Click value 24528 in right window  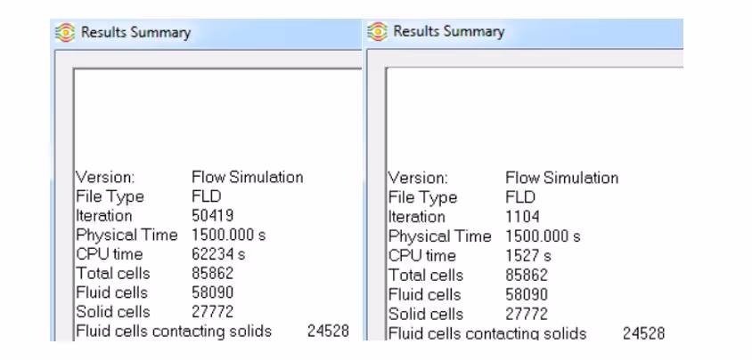[643, 333]
